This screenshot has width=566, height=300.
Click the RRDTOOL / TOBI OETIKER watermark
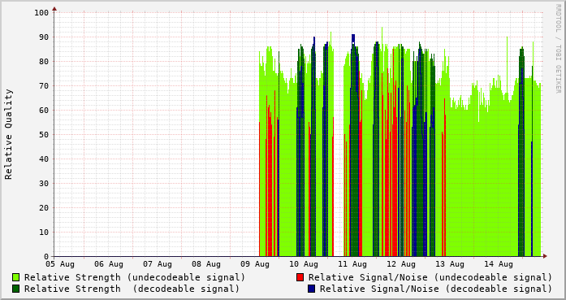[558, 49]
